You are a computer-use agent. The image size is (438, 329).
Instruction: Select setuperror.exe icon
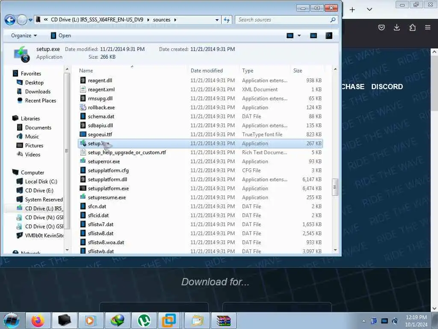coord(83,161)
